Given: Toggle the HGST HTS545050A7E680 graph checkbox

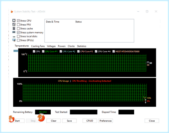Looking at the screenshot, I should click(x=114, y=51).
